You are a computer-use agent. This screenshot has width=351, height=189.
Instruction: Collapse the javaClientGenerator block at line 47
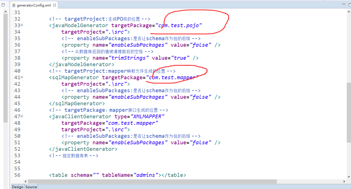[x=22, y=116]
